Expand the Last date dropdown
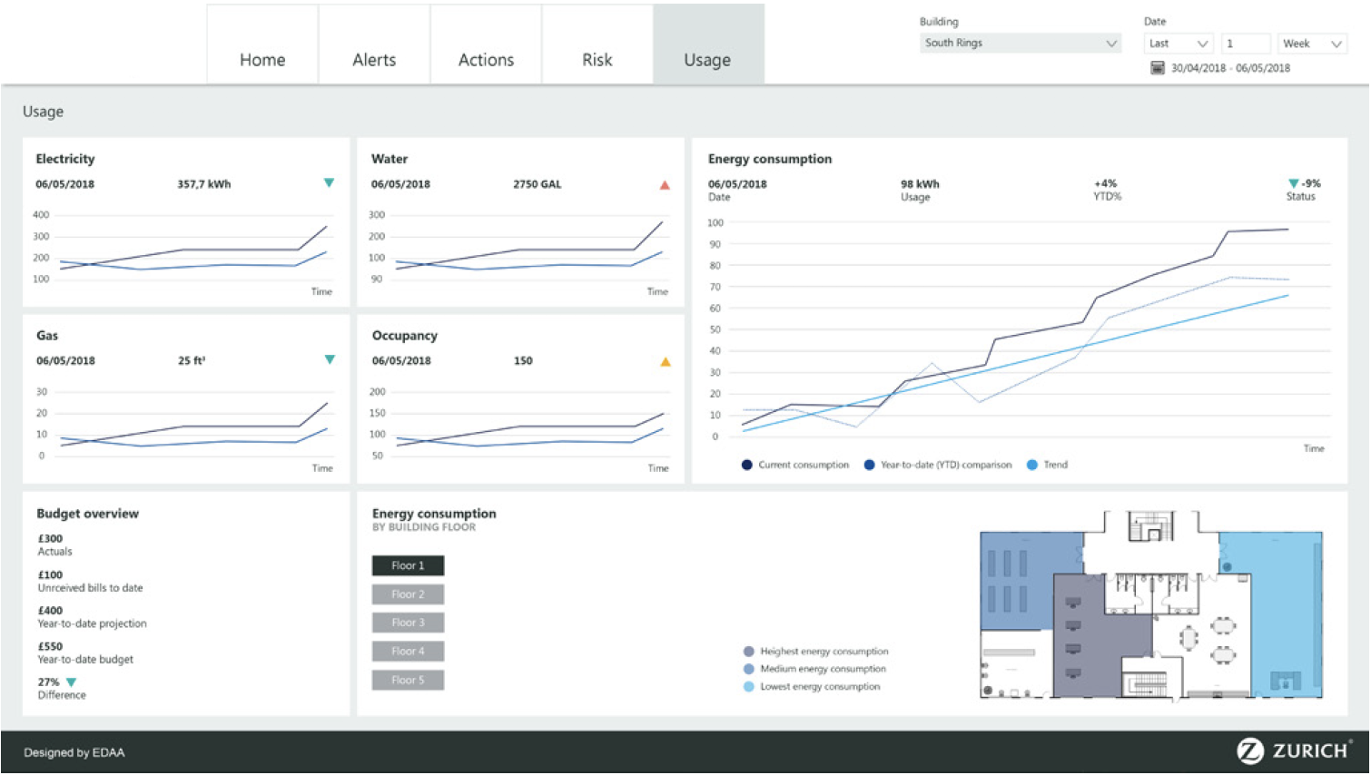This screenshot has width=1371, height=775. pos(1179,44)
